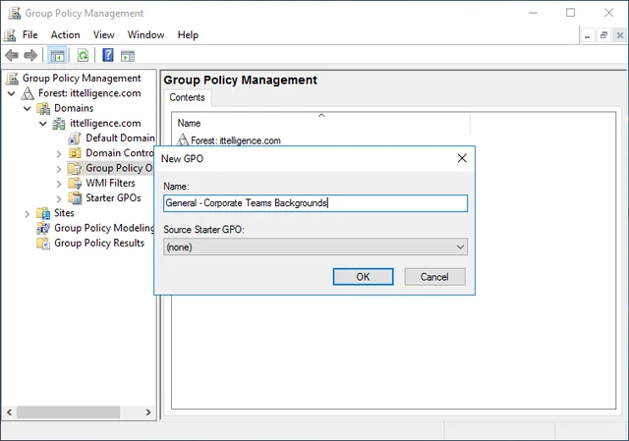Select the Forest: ittelligence.com Contents row text
629x441 pixels.
(236, 140)
